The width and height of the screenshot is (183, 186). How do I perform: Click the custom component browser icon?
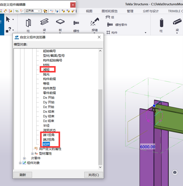pyautogui.click(x=57, y=11)
